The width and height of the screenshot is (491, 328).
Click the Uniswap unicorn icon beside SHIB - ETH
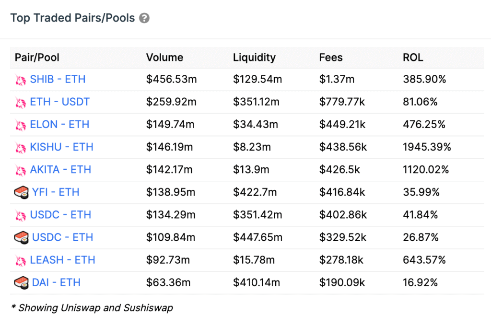(x=20, y=80)
